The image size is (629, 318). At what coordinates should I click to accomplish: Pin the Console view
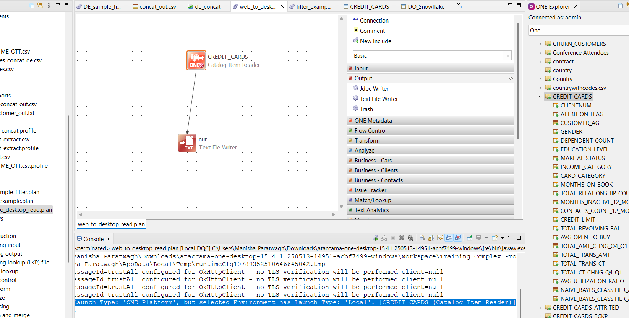(470, 238)
